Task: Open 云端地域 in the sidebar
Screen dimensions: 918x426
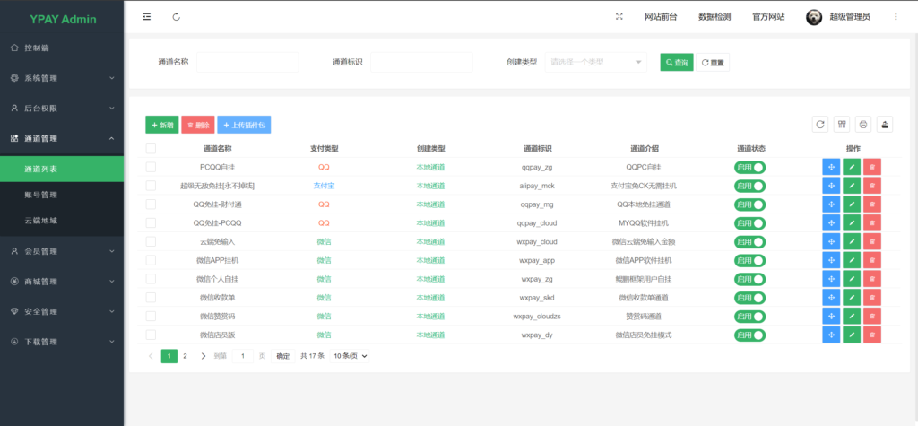Action: pos(62,221)
